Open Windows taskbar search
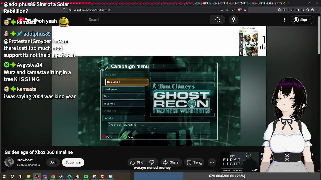This screenshot has height=180, width=321. tap(12, 177)
